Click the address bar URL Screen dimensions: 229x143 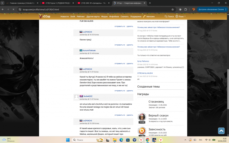click(x=41, y=10)
